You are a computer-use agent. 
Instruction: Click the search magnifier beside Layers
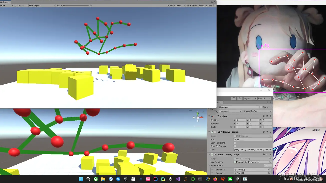click(x=240, y=98)
